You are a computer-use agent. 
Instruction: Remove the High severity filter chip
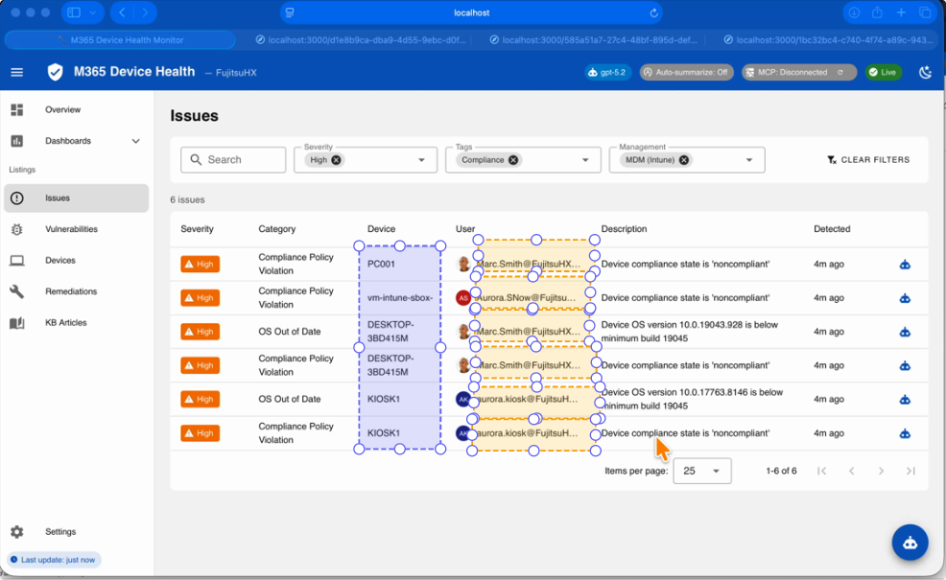337,160
